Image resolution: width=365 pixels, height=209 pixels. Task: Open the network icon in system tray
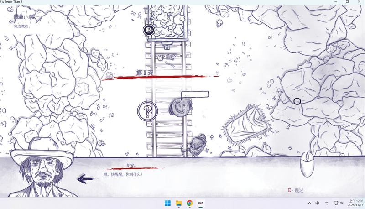click(x=336, y=203)
